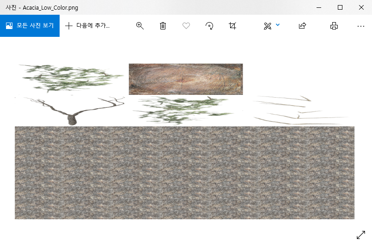Expand the Edit & Create dropdown arrow
372x246 pixels.
click(278, 24)
